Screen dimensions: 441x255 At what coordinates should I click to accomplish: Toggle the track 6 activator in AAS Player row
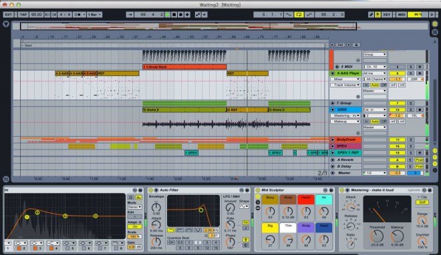pyautogui.click(x=398, y=73)
